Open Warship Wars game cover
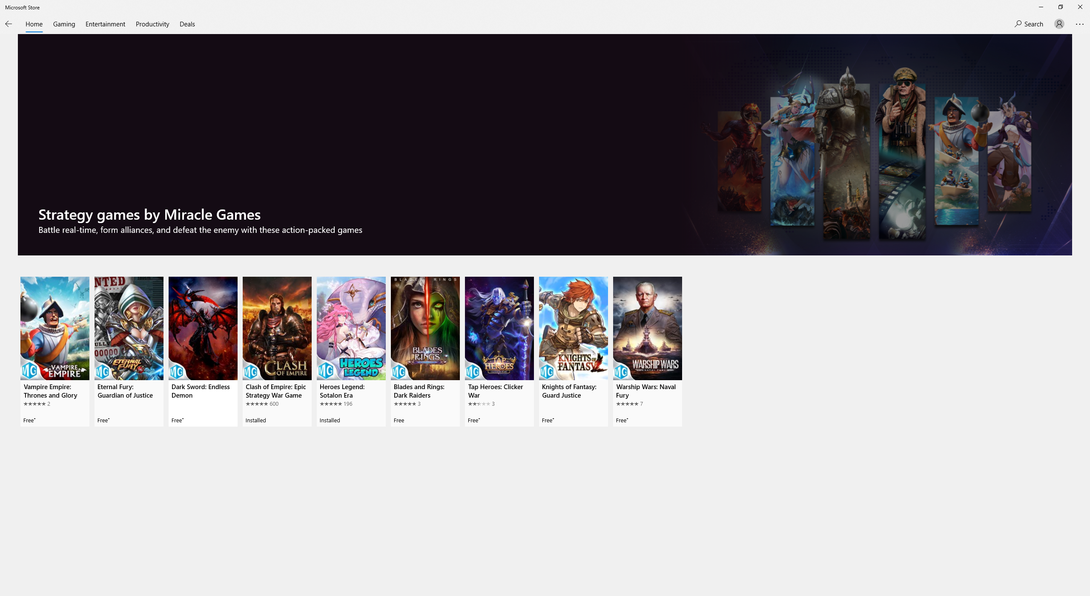Screen dimensions: 1090x596 click(648, 328)
